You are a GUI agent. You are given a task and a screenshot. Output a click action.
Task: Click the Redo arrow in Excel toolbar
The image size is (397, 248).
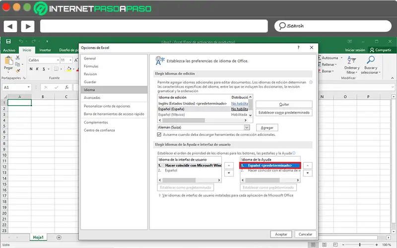point(34,41)
